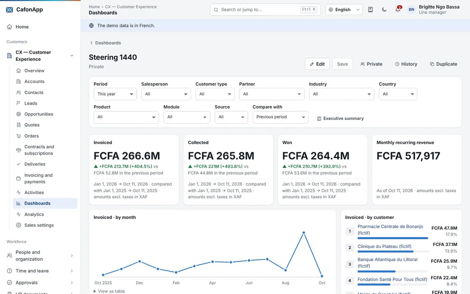Click the Search or jump to field
Screen dimensions: 470x294
tap(265, 10)
